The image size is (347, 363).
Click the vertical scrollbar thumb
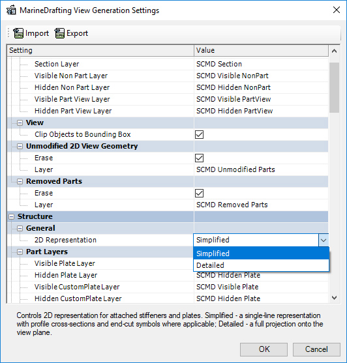(x=334, y=87)
